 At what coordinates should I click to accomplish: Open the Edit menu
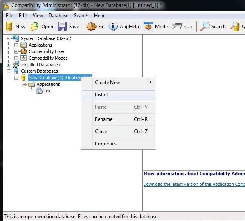pos(23,16)
